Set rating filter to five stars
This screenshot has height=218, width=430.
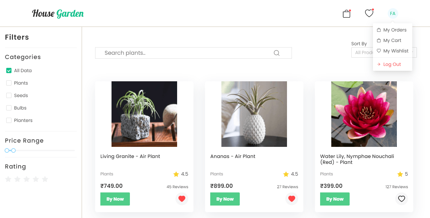(45, 179)
